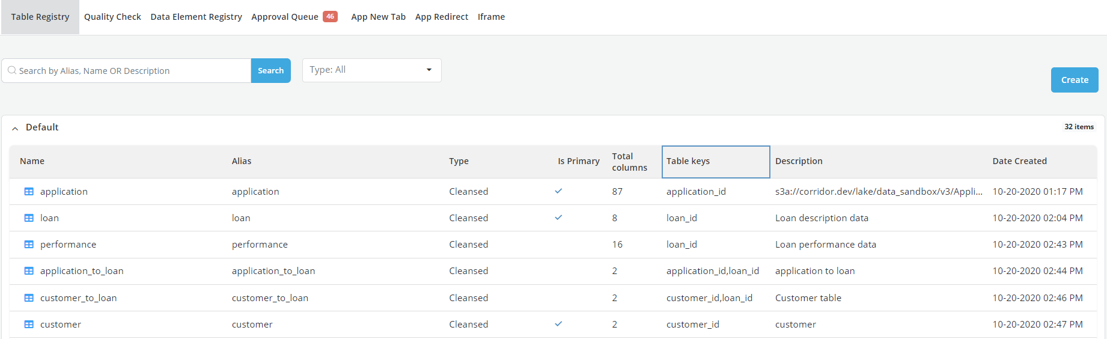Viewport: 1107px width, 339px height.
Task: Click the table icon beside application row
Action: (x=29, y=192)
